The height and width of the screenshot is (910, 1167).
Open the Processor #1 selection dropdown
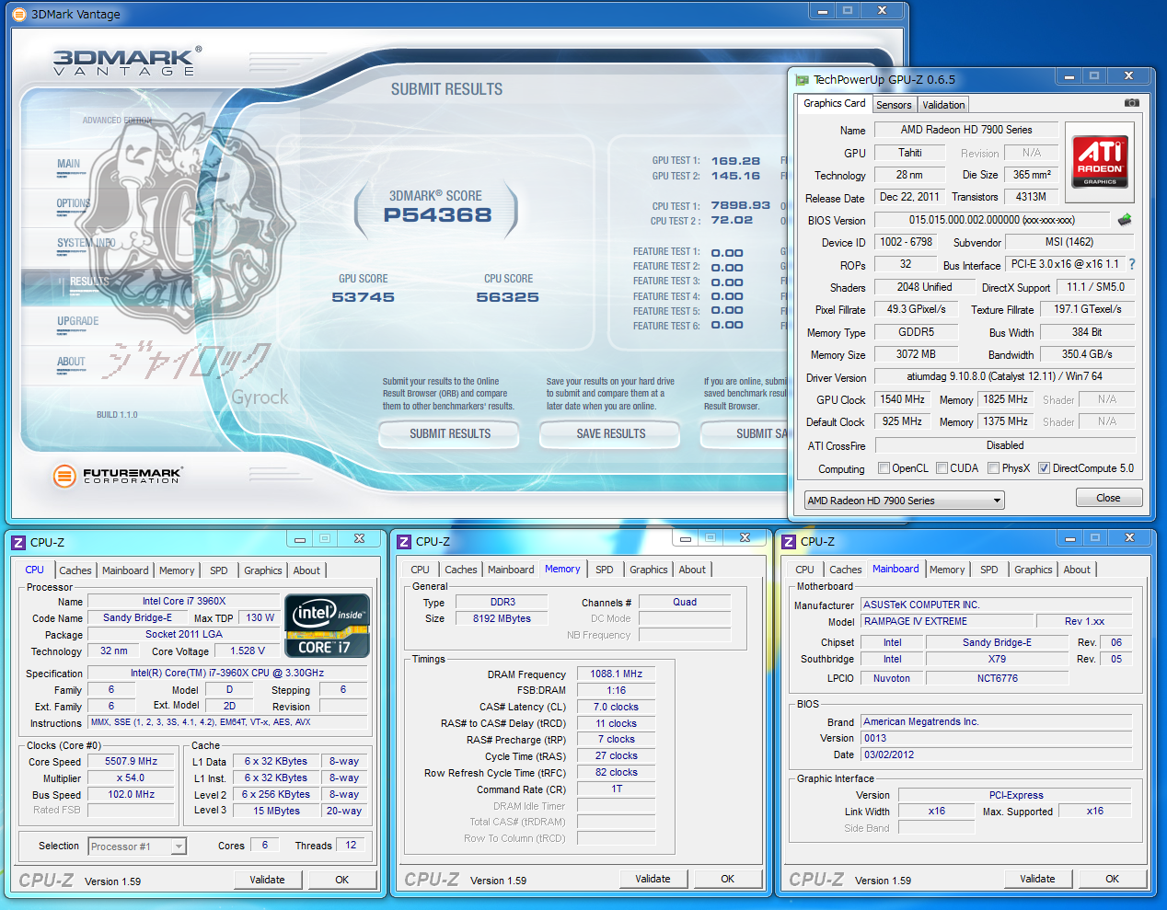point(137,847)
